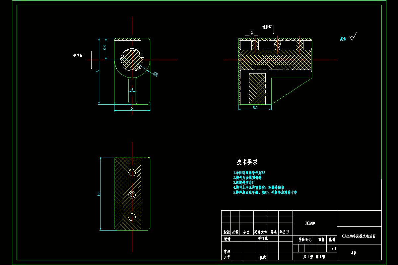Select the machining allowance value 2 label
Viewport: 398px width, 265px height.
[x=252, y=33]
